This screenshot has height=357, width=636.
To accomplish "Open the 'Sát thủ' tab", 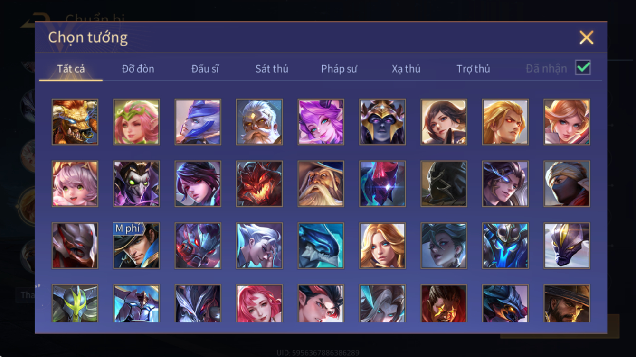I will 272,69.
